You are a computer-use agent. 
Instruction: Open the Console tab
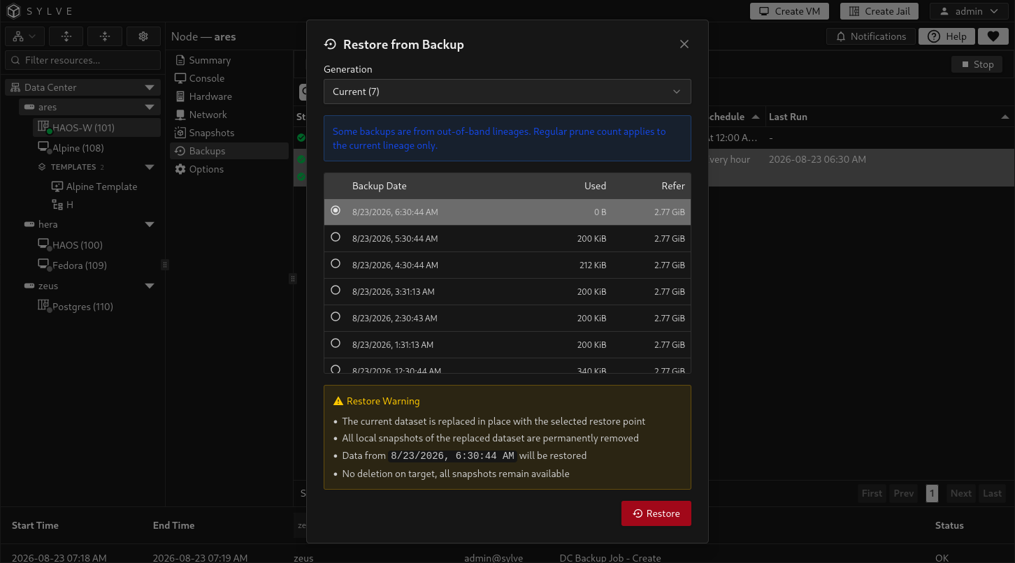(229, 78)
